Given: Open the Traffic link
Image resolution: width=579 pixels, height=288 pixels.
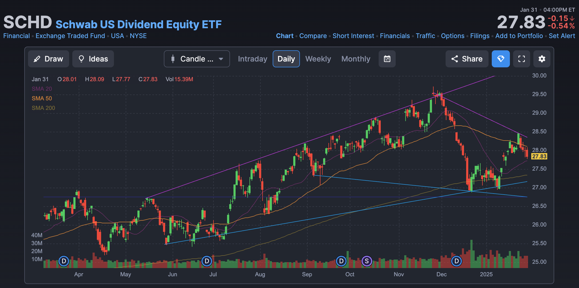Looking at the screenshot, I should click(x=425, y=36).
